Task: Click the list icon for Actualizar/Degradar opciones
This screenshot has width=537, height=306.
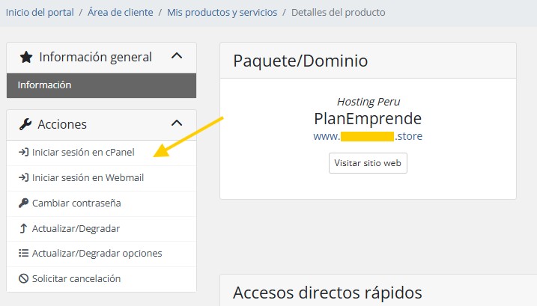Action: coord(23,253)
